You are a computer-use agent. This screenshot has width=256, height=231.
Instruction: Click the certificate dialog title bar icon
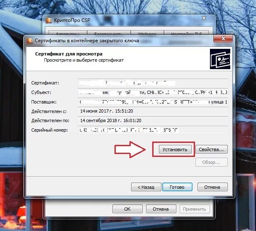[29, 41]
